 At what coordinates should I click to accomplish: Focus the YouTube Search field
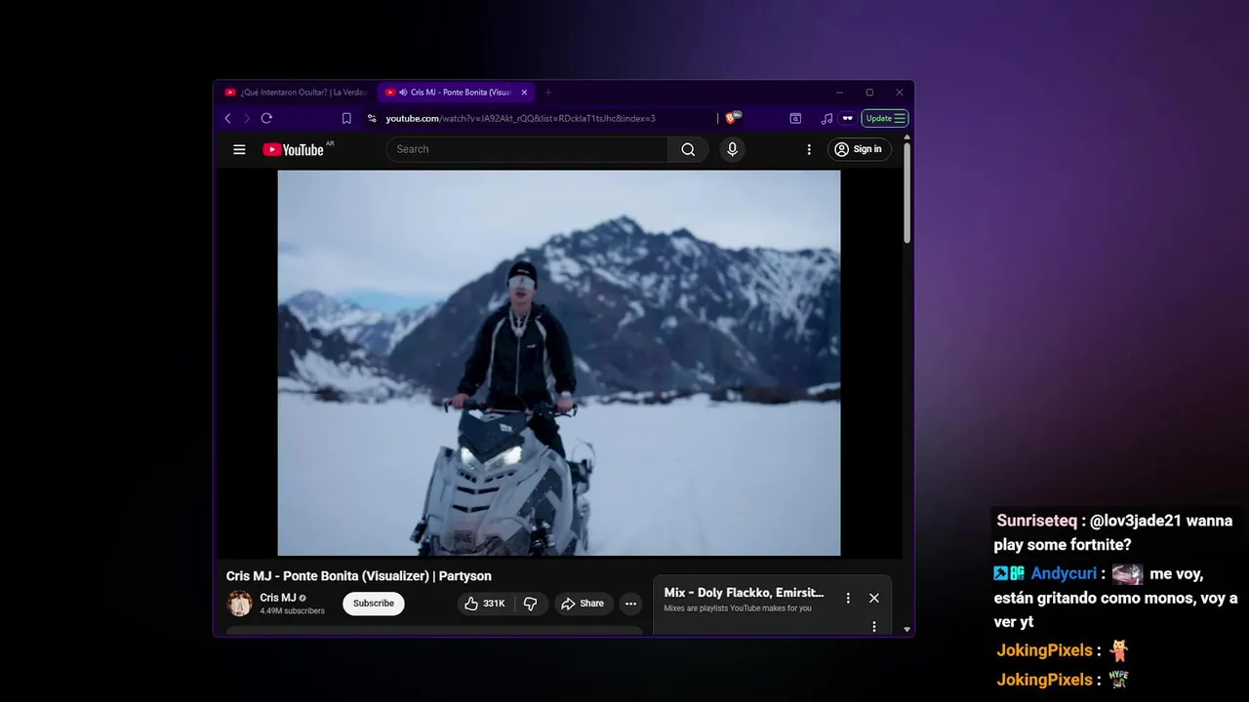(527, 149)
